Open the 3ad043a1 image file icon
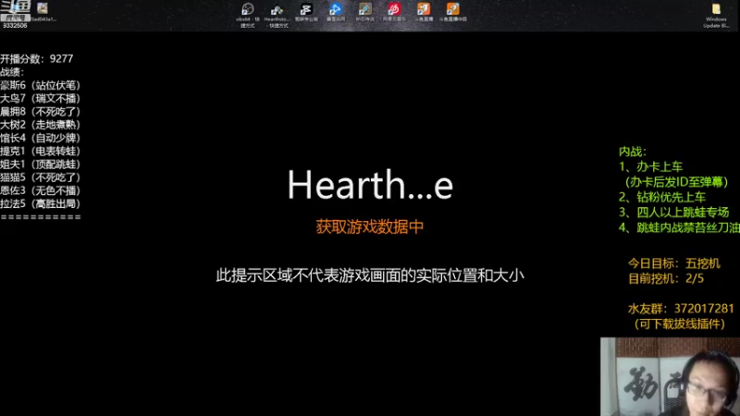Image resolution: width=740 pixels, height=416 pixels. pyautogui.click(x=43, y=12)
